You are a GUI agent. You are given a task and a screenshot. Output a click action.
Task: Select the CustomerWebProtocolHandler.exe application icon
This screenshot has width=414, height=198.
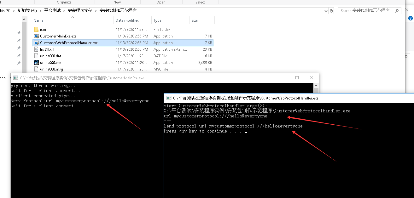[x=36, y=42]
